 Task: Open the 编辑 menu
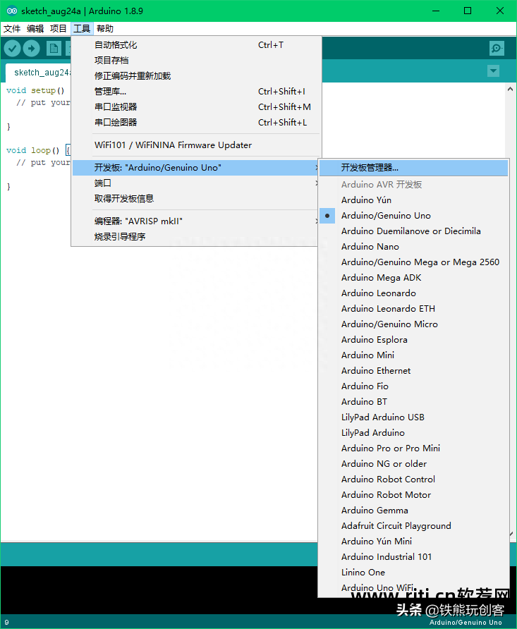(x=35, y=29)
